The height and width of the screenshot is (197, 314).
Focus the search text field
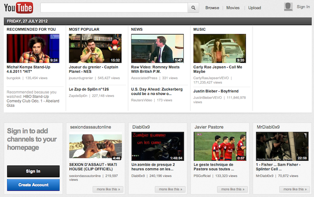113,8
